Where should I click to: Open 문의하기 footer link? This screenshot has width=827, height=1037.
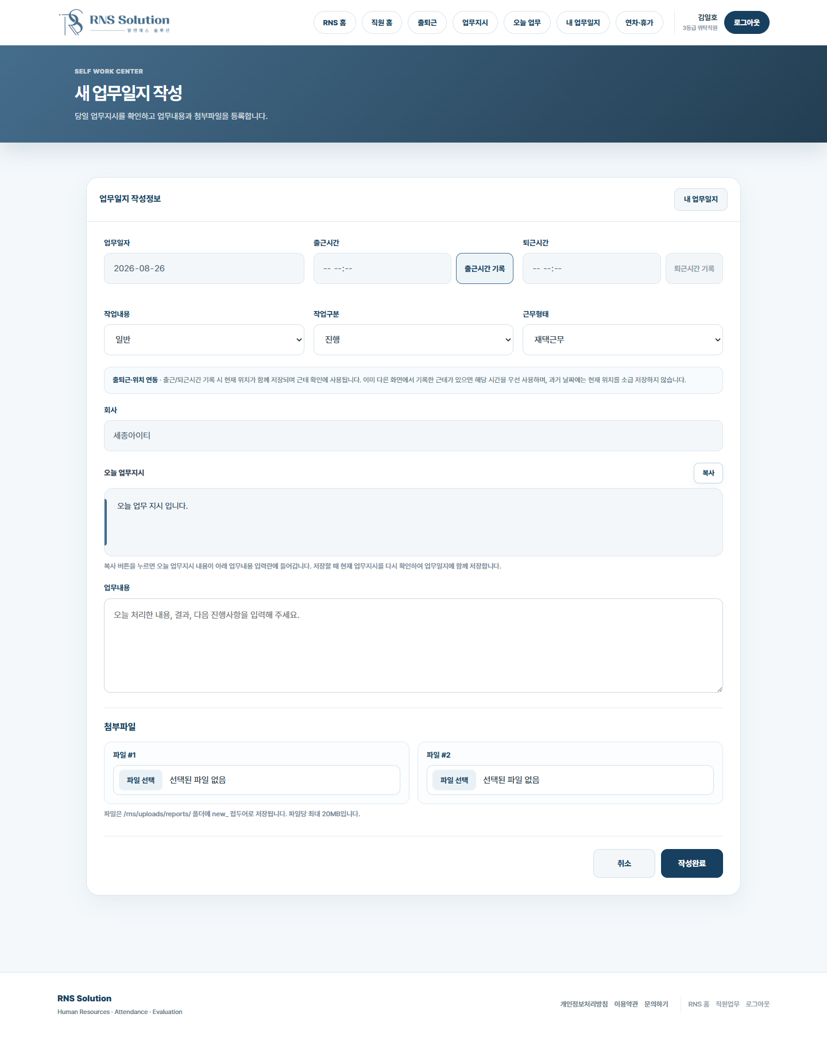coord(656,1004)
